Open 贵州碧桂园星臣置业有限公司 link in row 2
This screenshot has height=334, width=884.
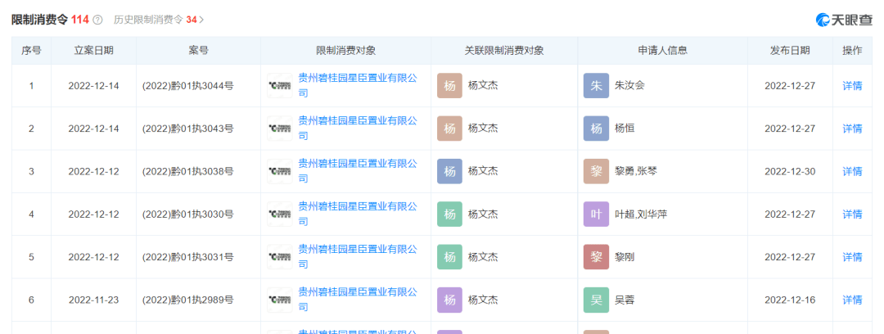[358, 129]
